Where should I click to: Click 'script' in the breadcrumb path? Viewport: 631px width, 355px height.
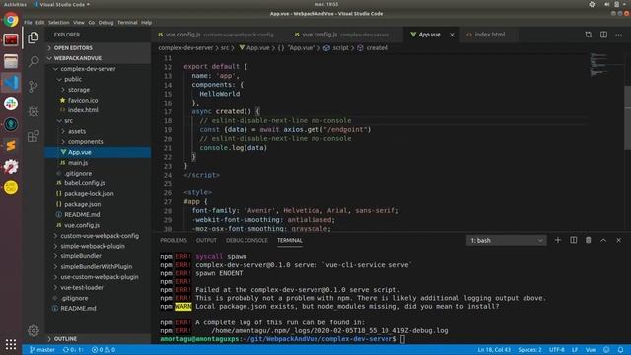click(x=340, y=48)
